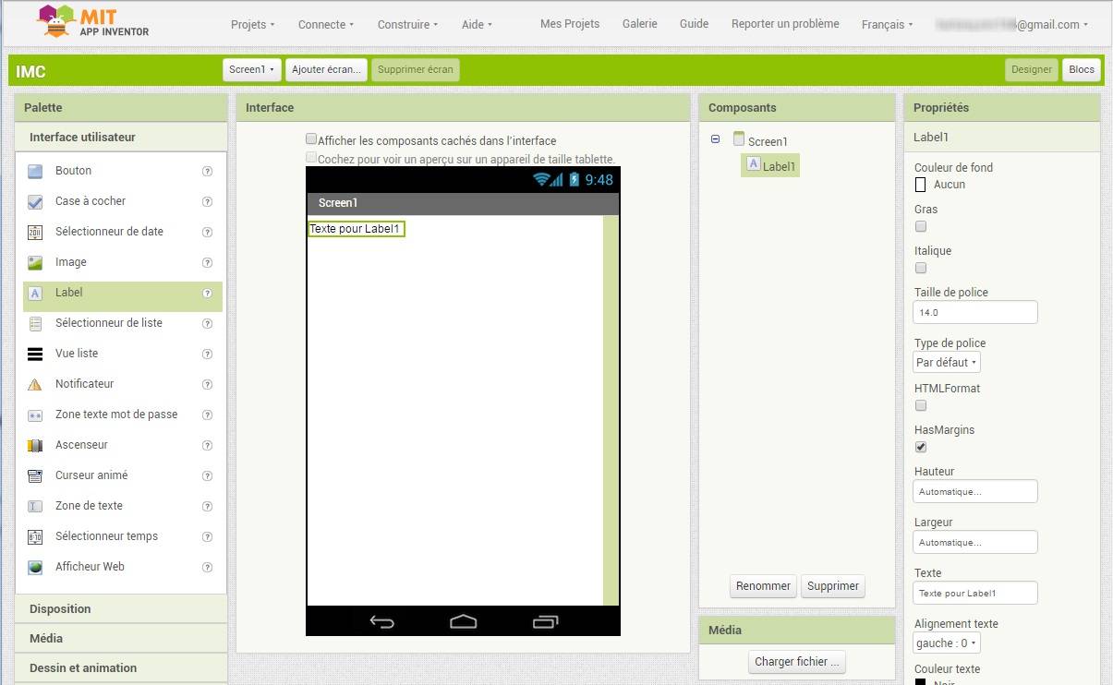
Task: Check the tablet size preview checkbox
Action: pos(311,158)
